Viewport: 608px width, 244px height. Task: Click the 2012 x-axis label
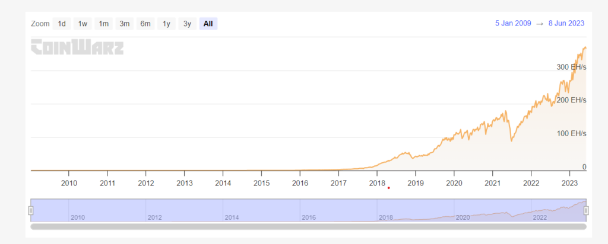(x=146, y=183)
